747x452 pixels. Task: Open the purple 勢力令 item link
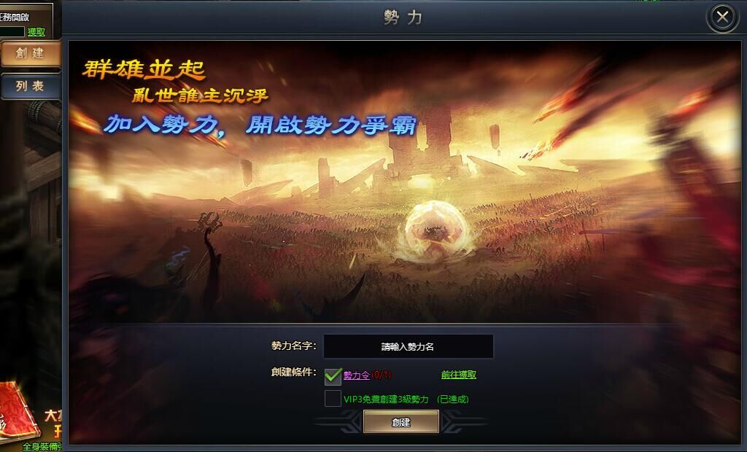coord(356,375)
